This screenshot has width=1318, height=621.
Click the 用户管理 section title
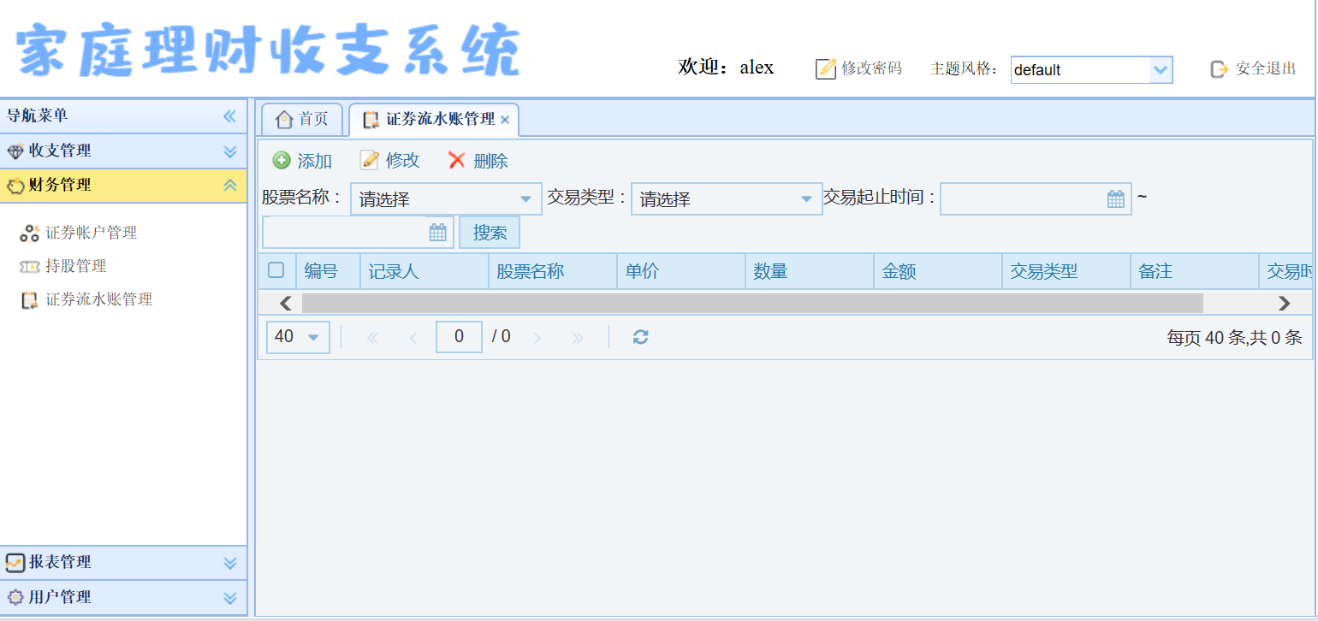point(60,597)
